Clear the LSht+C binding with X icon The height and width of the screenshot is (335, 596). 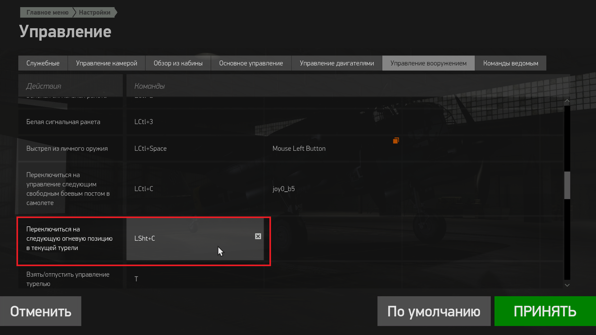point(258,236)
